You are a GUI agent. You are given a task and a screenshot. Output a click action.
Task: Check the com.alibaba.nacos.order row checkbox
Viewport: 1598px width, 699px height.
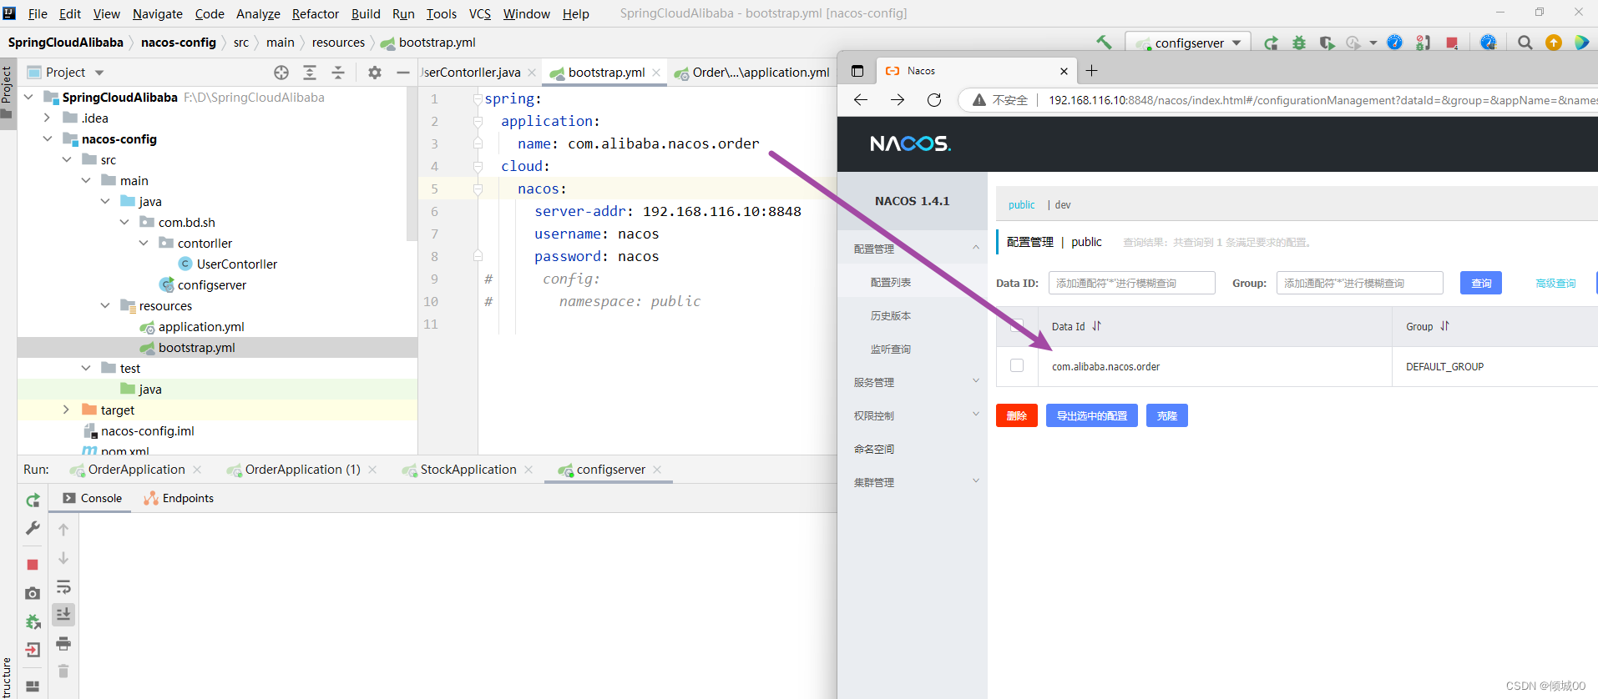pos(1017,365)
